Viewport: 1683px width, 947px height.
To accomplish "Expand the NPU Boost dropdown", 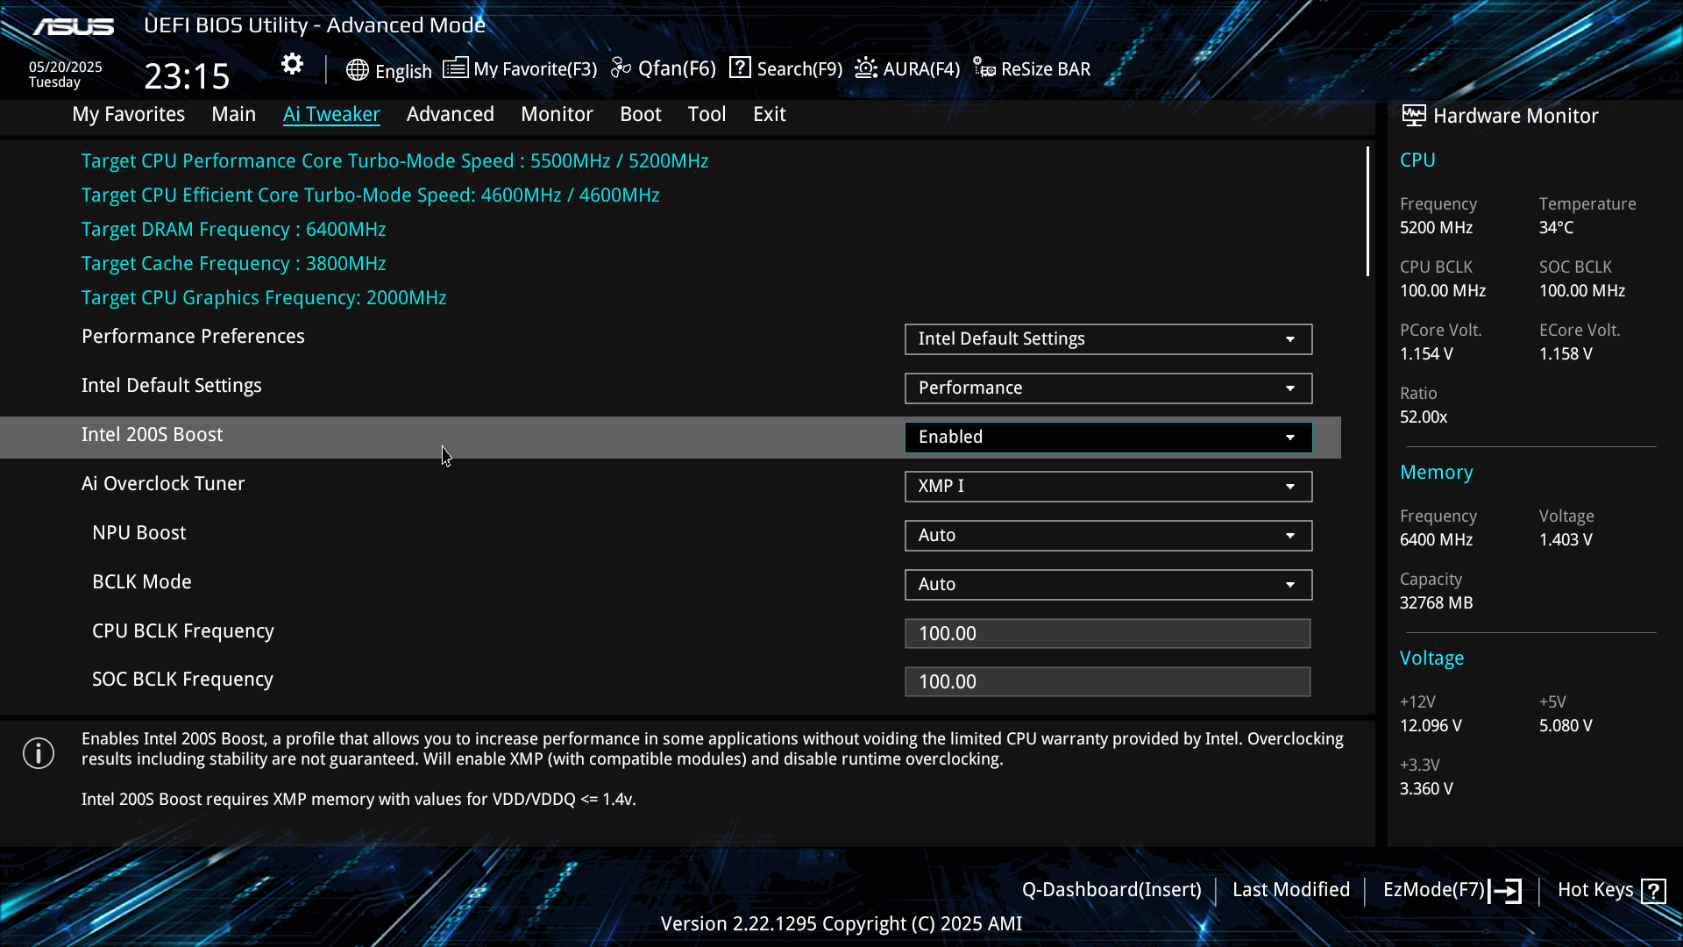I will [x=1108, y=536].
